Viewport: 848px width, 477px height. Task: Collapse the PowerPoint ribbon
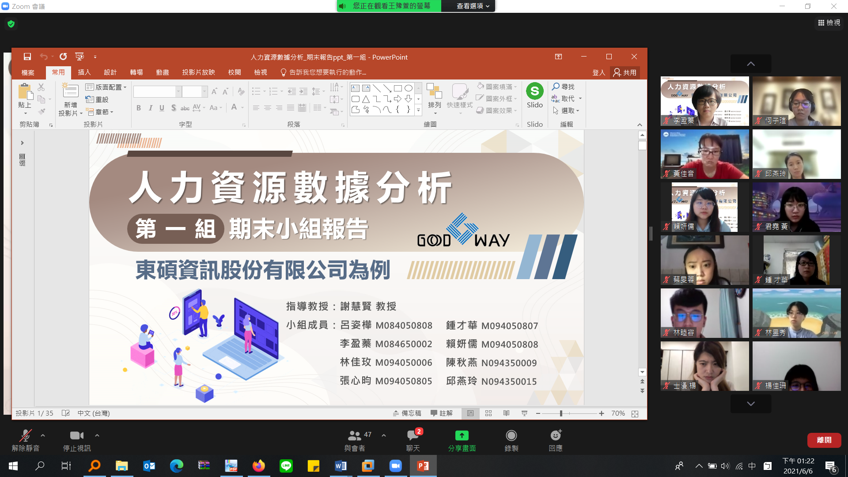(x=640, y=125)
